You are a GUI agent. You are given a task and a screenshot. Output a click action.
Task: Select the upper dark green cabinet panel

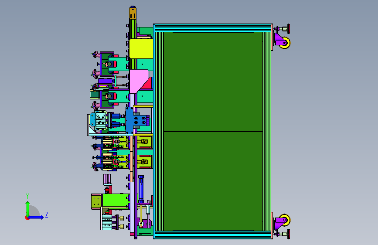[x=213, y=82]
